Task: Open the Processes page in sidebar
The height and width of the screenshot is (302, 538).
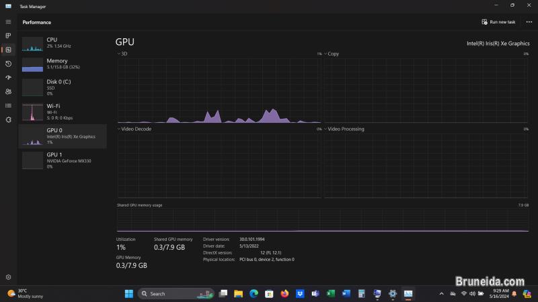Action: pos(8,35)
